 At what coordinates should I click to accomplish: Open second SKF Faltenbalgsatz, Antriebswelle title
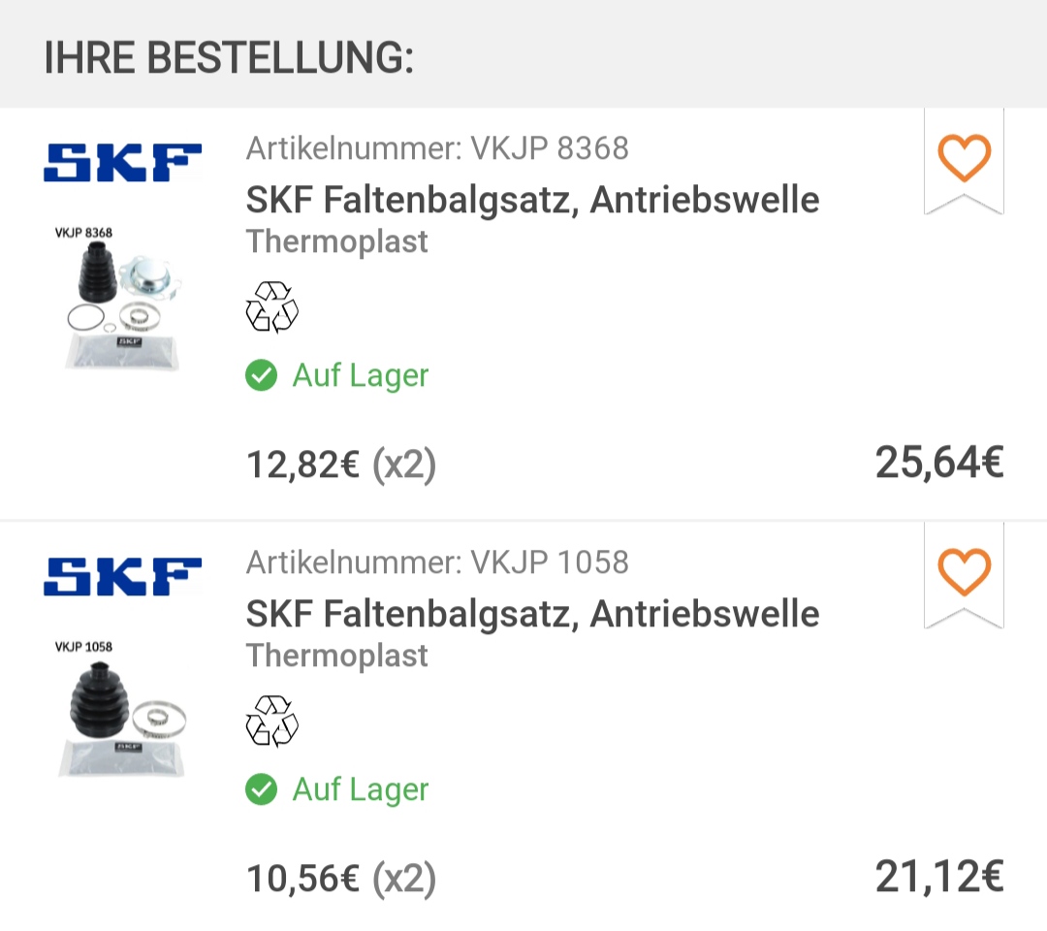point(532,614)
